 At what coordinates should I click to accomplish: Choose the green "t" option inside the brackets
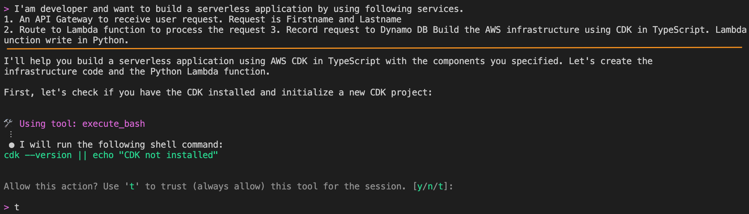tap(440, 186)
